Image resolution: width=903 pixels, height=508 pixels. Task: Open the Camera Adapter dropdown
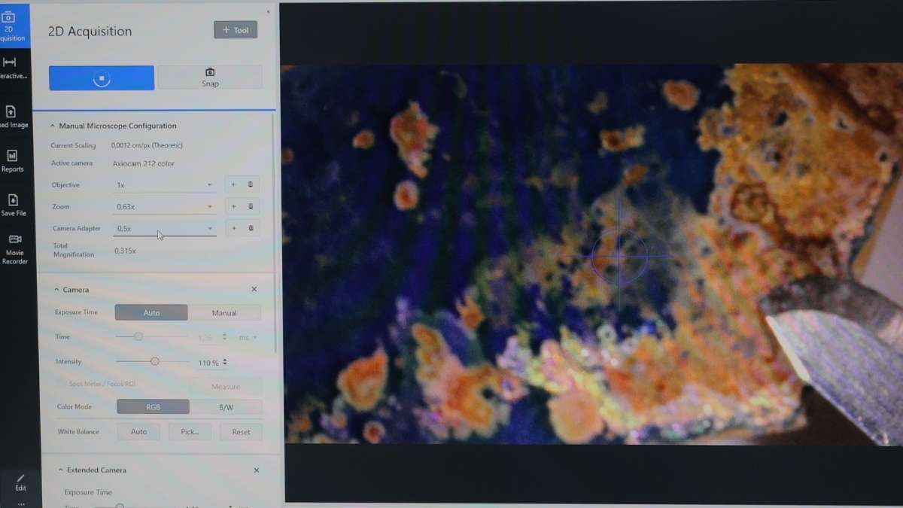point(164,228)
